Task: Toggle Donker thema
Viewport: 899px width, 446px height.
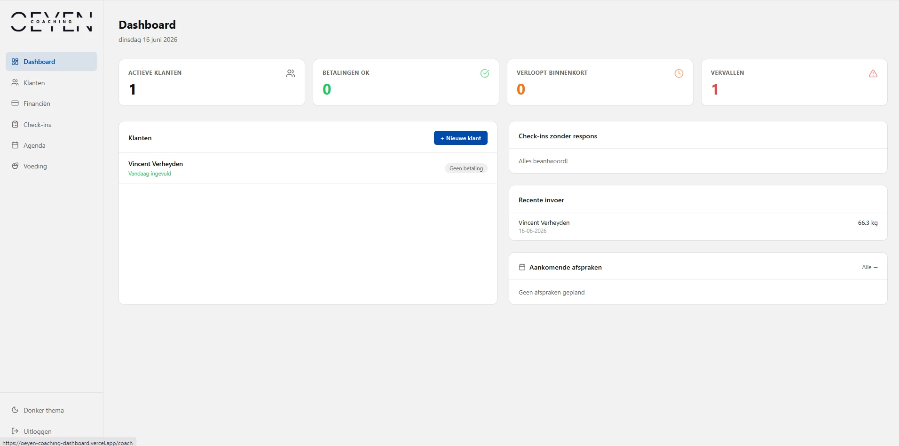Action: [x=51, y=410]
